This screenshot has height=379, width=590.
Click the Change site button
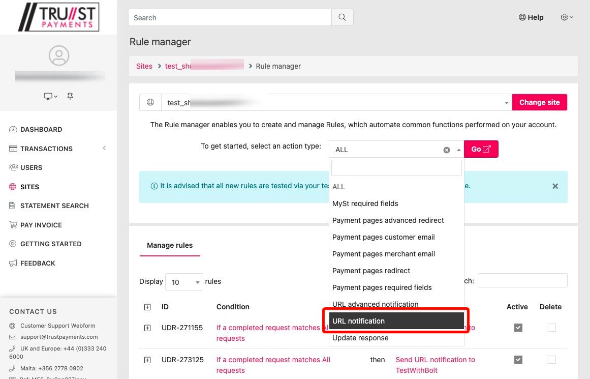coord(540,102)
